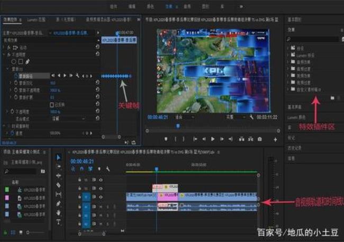
Task: Jump to the Out point
Action: [230, 139]
